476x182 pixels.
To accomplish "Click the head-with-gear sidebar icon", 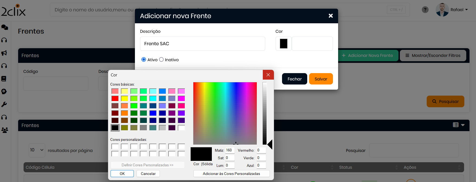I will [x=4, y=92].
